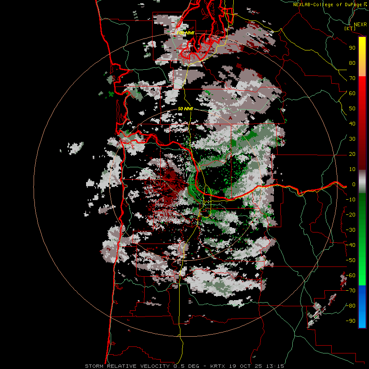Viewport: 369px width, 369px height.
Task: Pick the gray zero-velocity segment of color bar
Action: 362,181
